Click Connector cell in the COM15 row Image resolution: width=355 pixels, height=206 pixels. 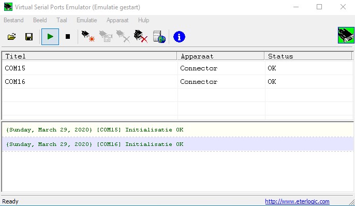[199, 68]
